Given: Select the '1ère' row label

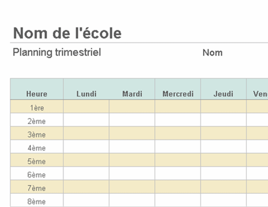Looking at the screenshot, I should point(37,107).
